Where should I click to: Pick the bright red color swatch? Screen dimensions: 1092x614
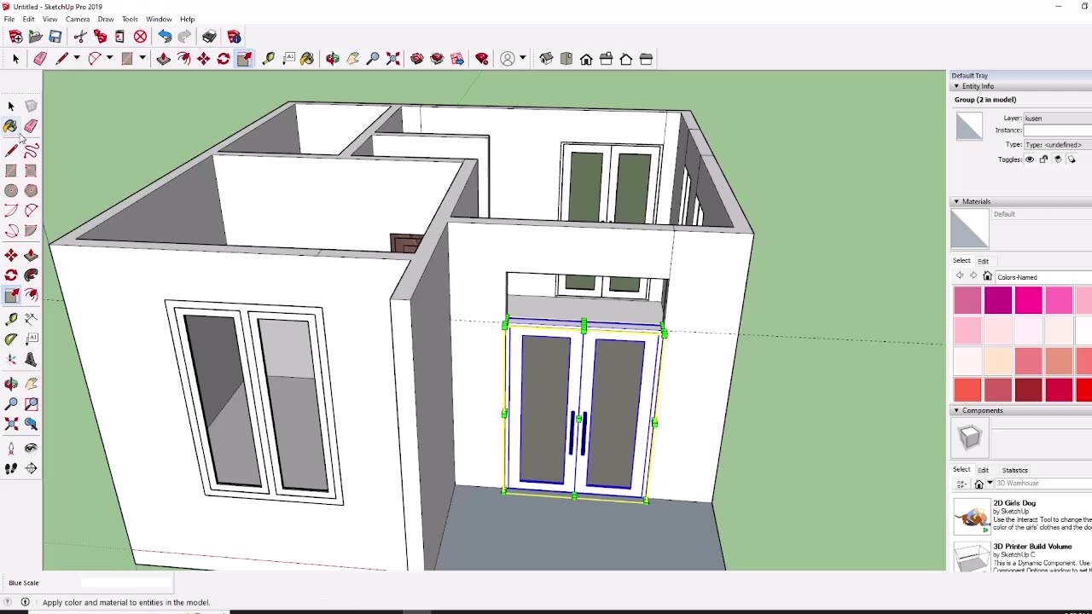pos(1083,390)
